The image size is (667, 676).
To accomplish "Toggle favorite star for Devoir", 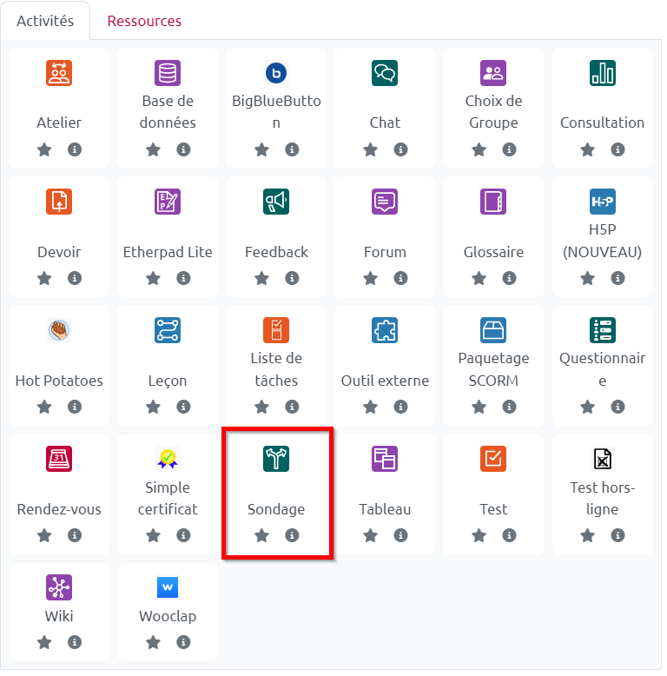I will point(45,278).
